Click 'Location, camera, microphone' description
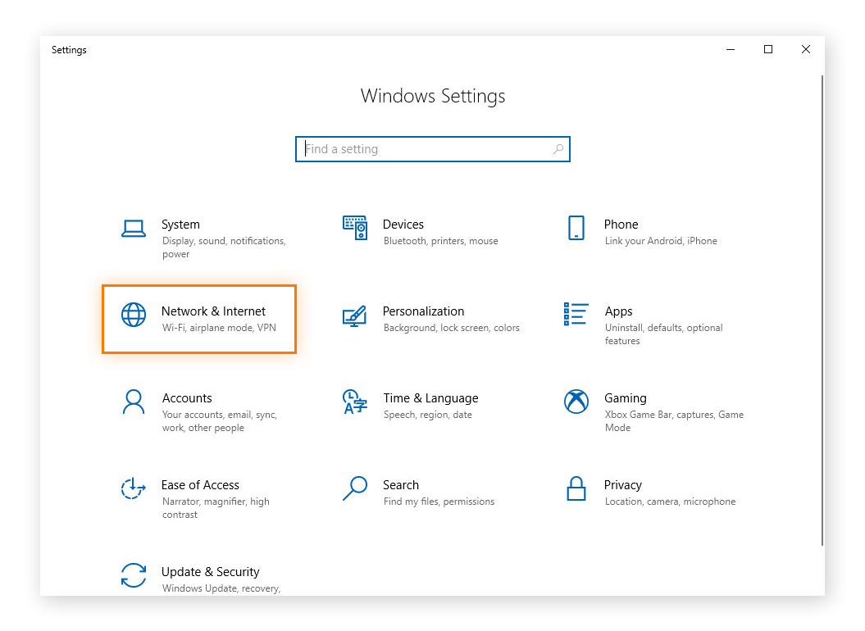865x631 pixels. click(670, 502)
